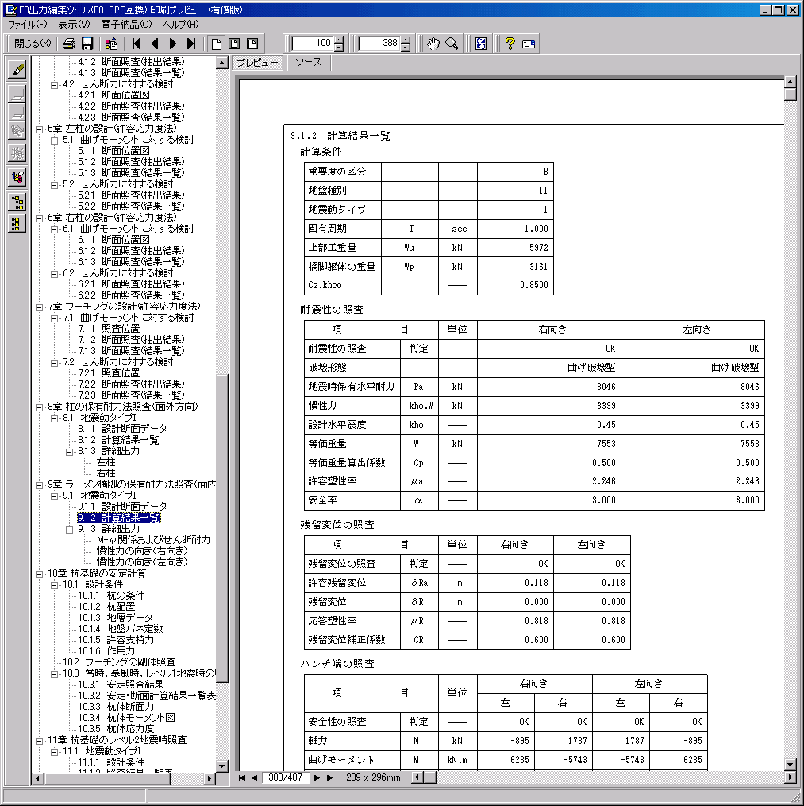
Task: Collapse the 11章 杭基礎のレベル2地震時照査 node
Action: [39, 741]
